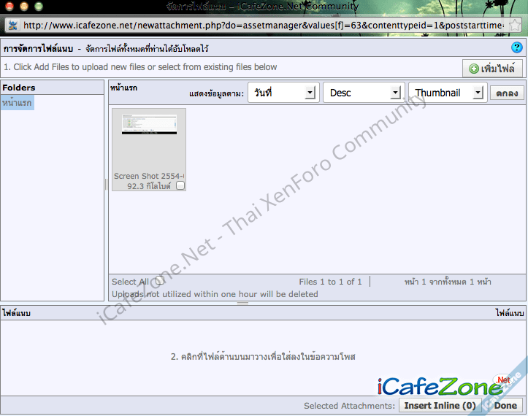Click the site favicon in address bar

click(12, 24)
